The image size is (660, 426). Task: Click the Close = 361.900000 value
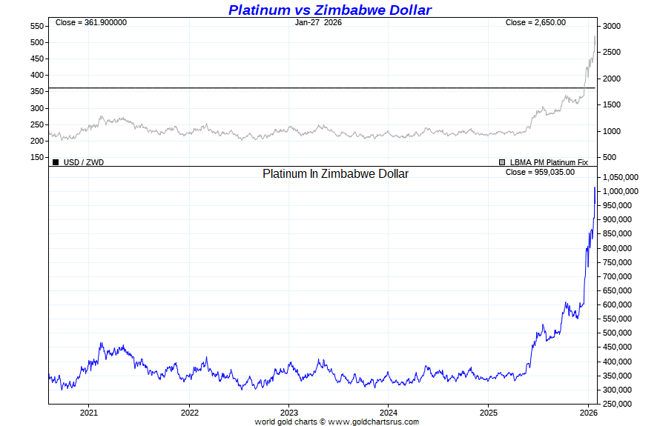91,23
